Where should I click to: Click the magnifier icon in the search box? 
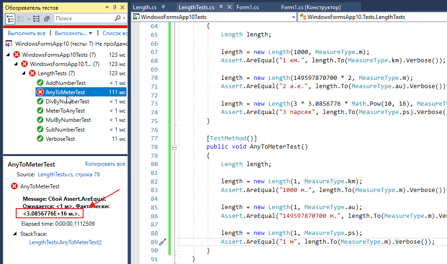click(117, 18)
